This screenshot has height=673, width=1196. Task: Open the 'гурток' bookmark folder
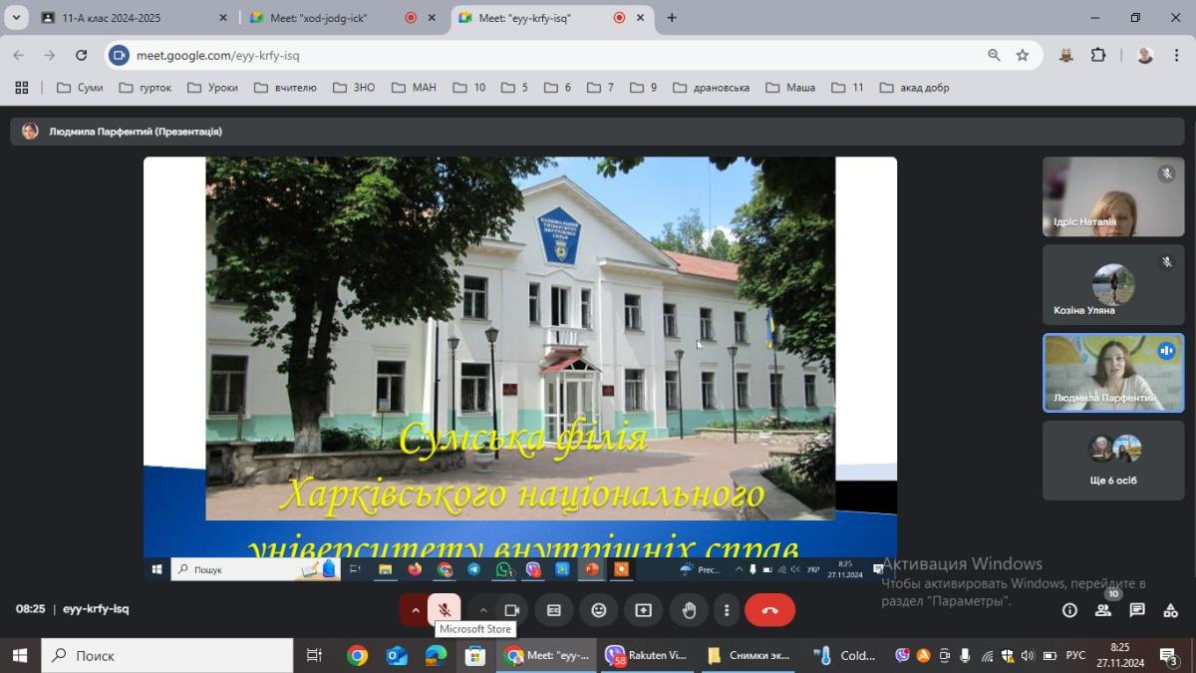point(146,88)
